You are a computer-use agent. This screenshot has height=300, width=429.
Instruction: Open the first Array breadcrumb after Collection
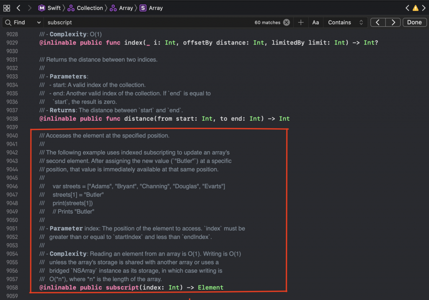[121, 8]
